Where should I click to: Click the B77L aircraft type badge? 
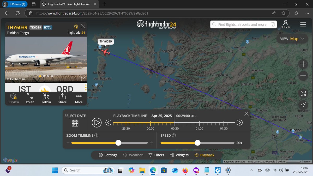pyautogui.click(x=47, y=27)
